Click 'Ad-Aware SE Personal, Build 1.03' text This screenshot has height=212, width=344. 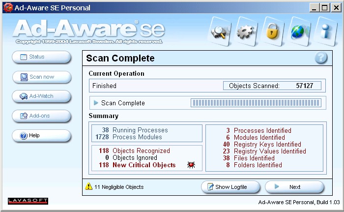(x=299, y=202)
